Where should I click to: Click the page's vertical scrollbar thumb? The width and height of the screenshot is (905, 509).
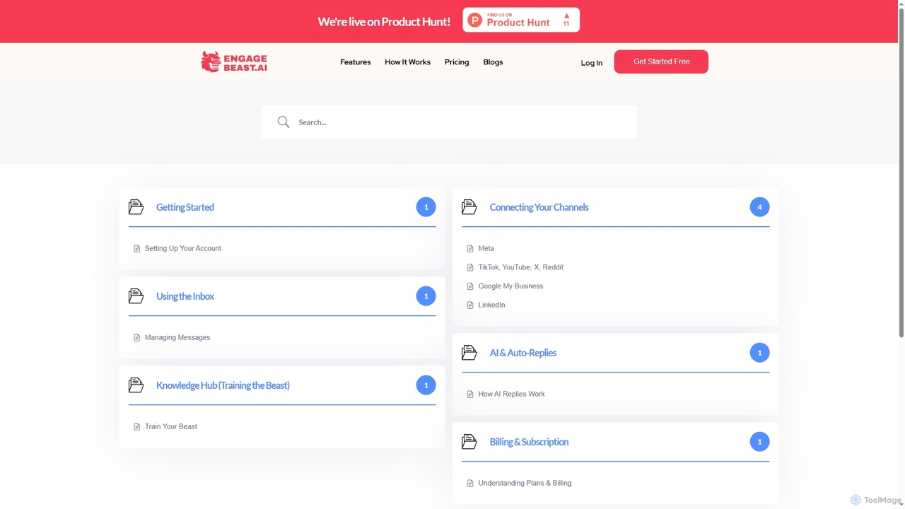pos(901,172)
